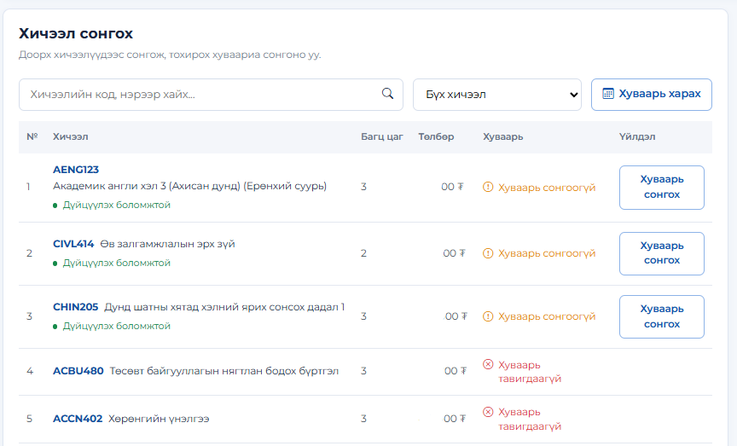Image resolution: width=737 pixels, height=446 pixels.
Task: Click the red X icon in the ACBU480 row
Action: (488, 364)
